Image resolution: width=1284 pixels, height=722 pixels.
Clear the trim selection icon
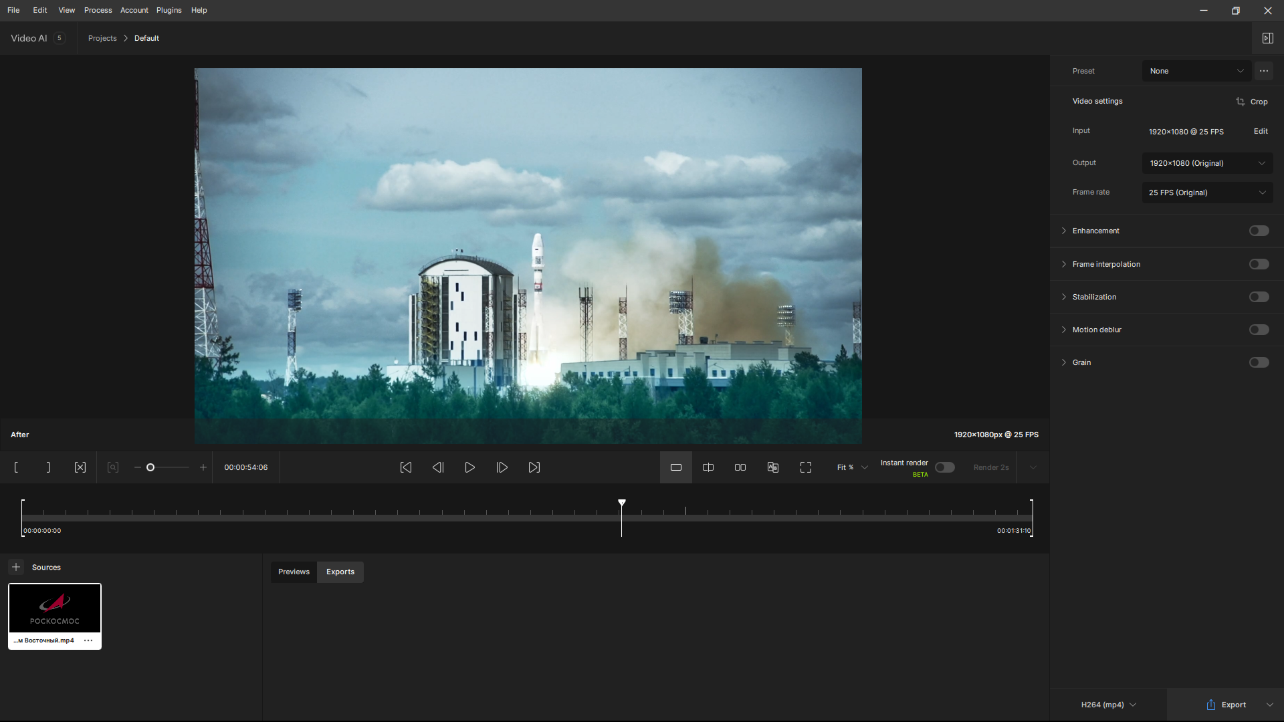click(80, 467)
